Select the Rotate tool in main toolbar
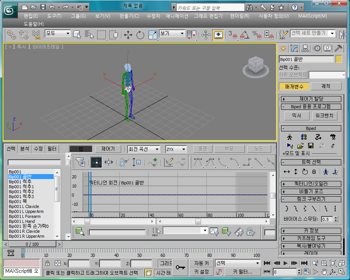350x280 pixels. pos(140,35)
